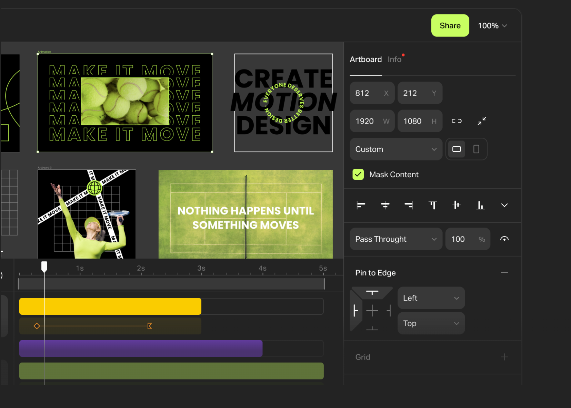Viewport: 571px width, 408px height.
Task: Open the Artboard tab
Action: (365, 59)
